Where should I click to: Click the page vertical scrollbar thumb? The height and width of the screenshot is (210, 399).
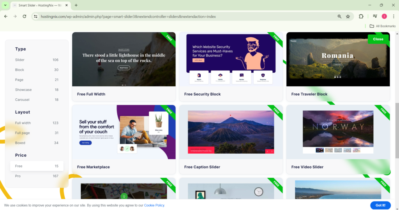[397, 131]
